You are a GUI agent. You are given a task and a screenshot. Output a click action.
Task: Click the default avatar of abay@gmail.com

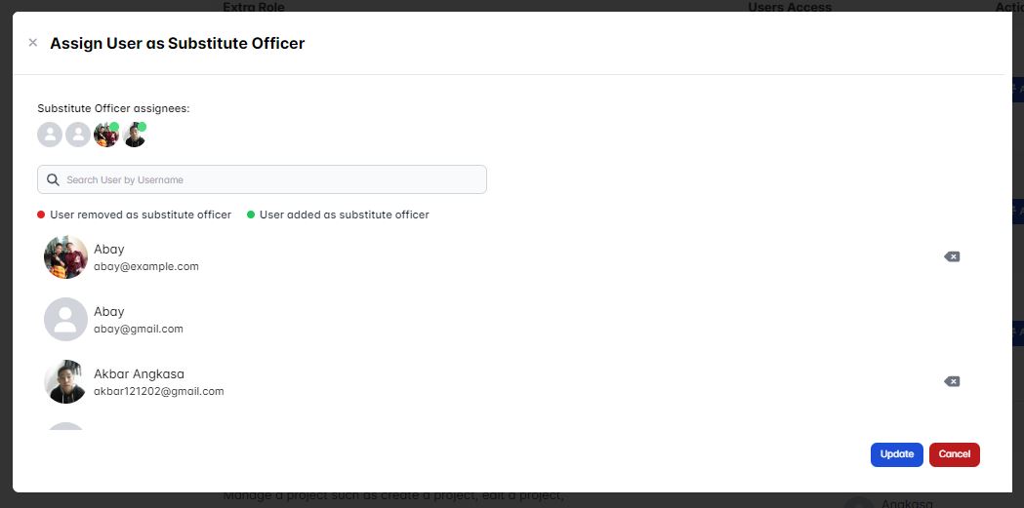point(66,320)
